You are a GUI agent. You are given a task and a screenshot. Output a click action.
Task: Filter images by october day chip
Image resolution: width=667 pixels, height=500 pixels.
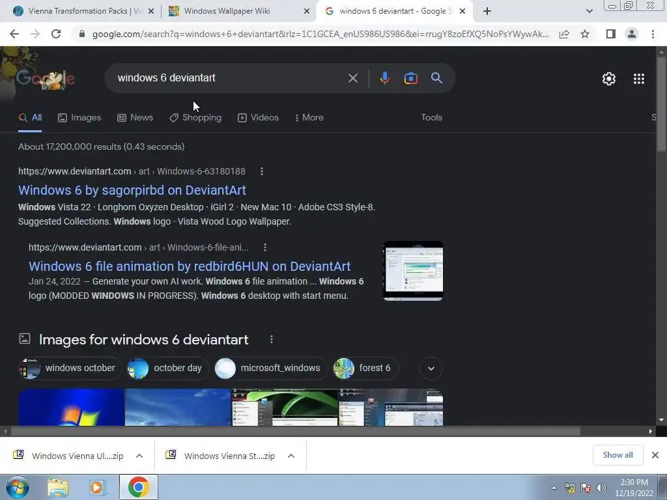click(168, 368)
